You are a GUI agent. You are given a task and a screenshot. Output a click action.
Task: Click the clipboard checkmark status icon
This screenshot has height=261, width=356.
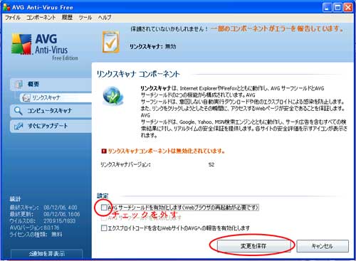[111, 42]
